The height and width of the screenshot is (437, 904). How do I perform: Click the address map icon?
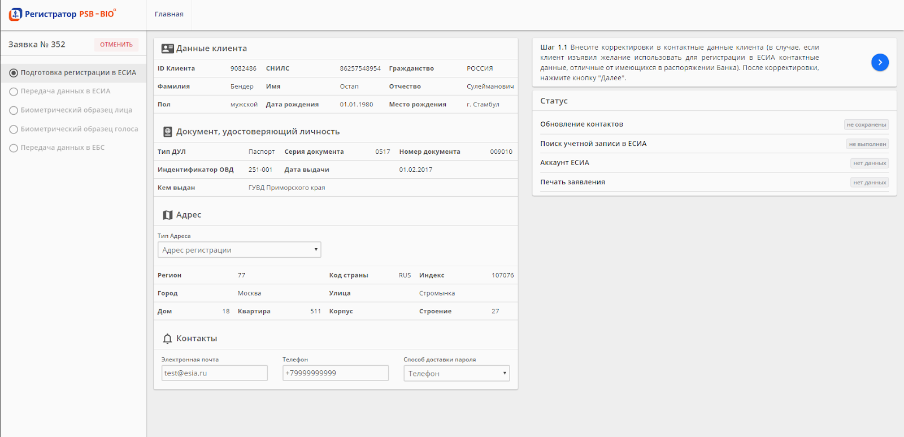167,215
